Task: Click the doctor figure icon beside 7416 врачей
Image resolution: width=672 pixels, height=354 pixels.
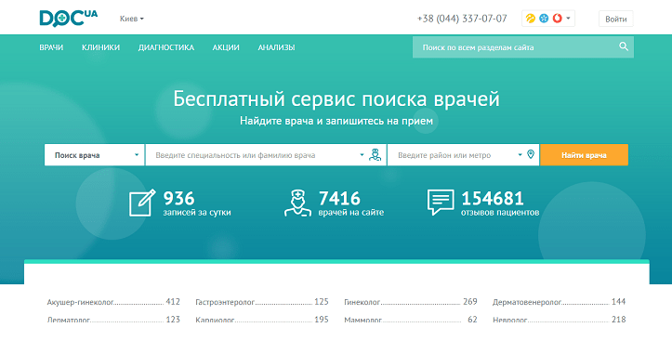Action: click(297, 203)
